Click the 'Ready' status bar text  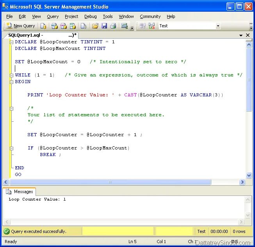tap(11, 242)
